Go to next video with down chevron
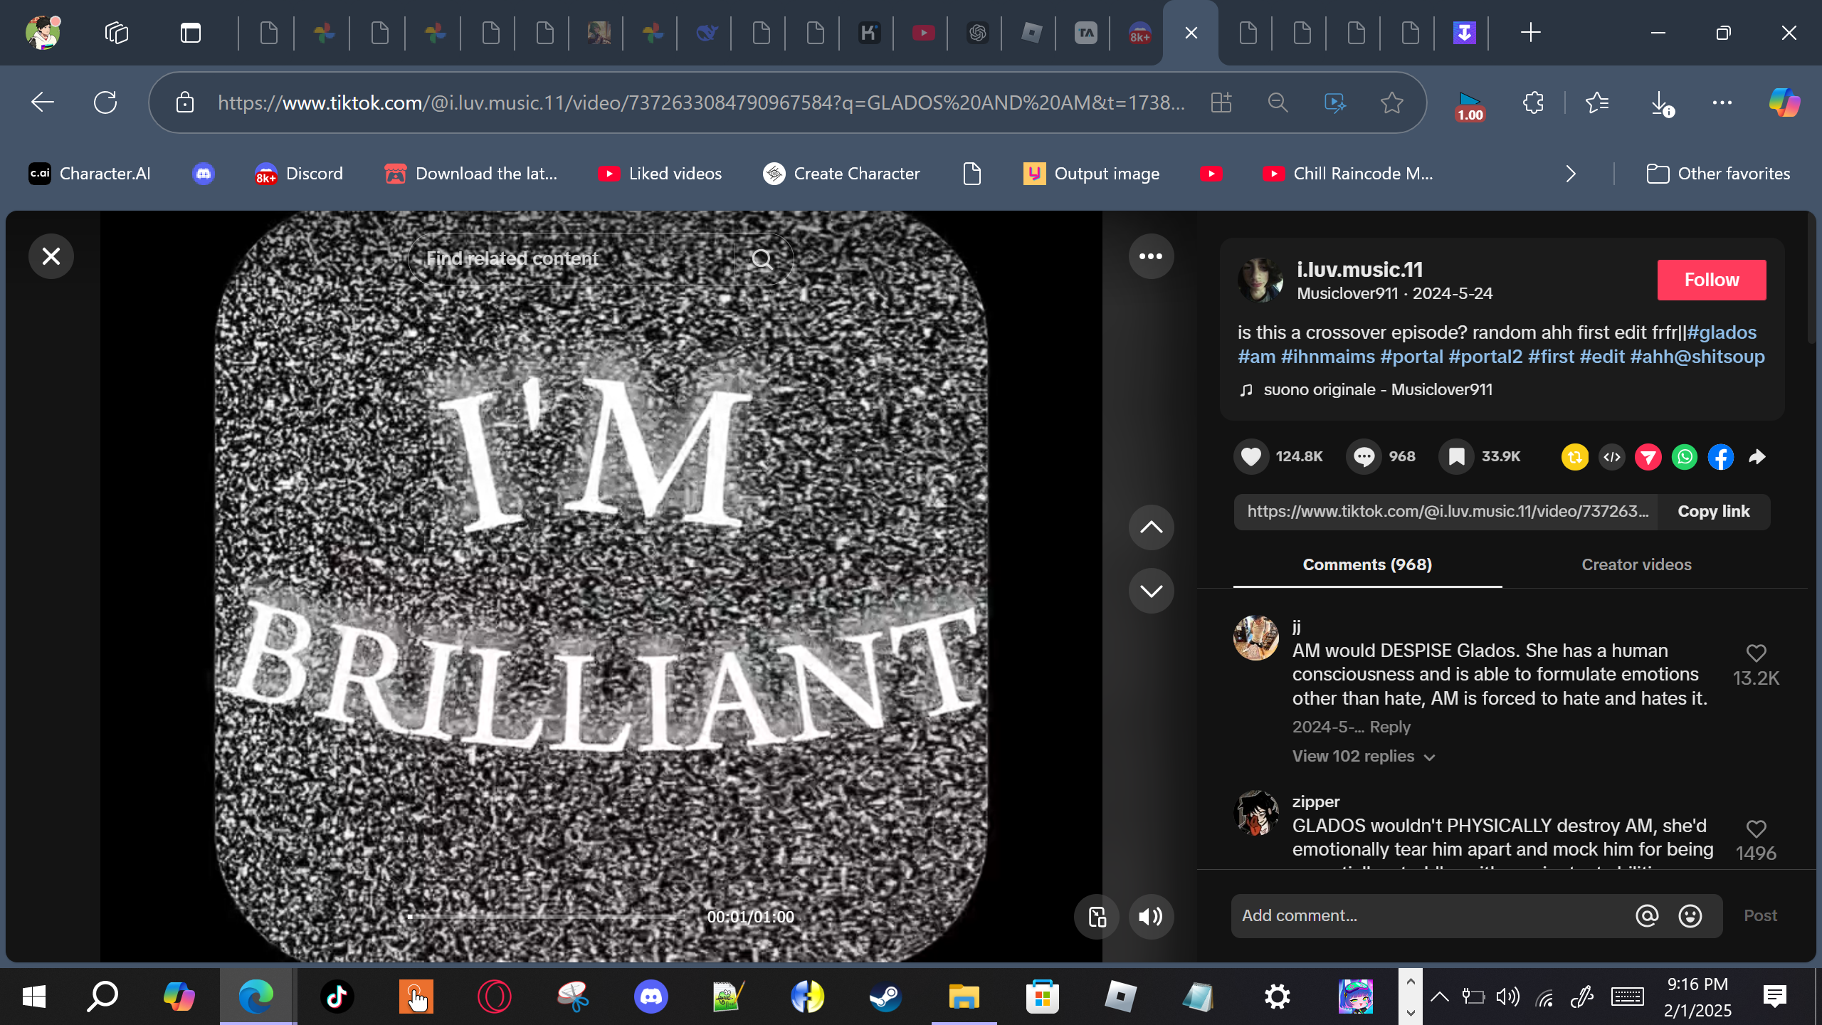Image resolution: width=1822 pixels, height=1025 pixels. tap(1150, 591)
